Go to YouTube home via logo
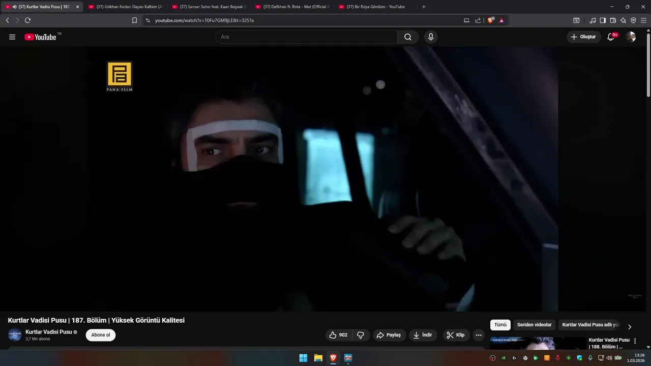This screenshot has width=651, height=366. click(x=40, y=37)
